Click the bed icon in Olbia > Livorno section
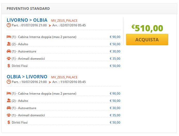Image resolution: width=179 pixels, height=136 pixels. (x=9, y=93)
